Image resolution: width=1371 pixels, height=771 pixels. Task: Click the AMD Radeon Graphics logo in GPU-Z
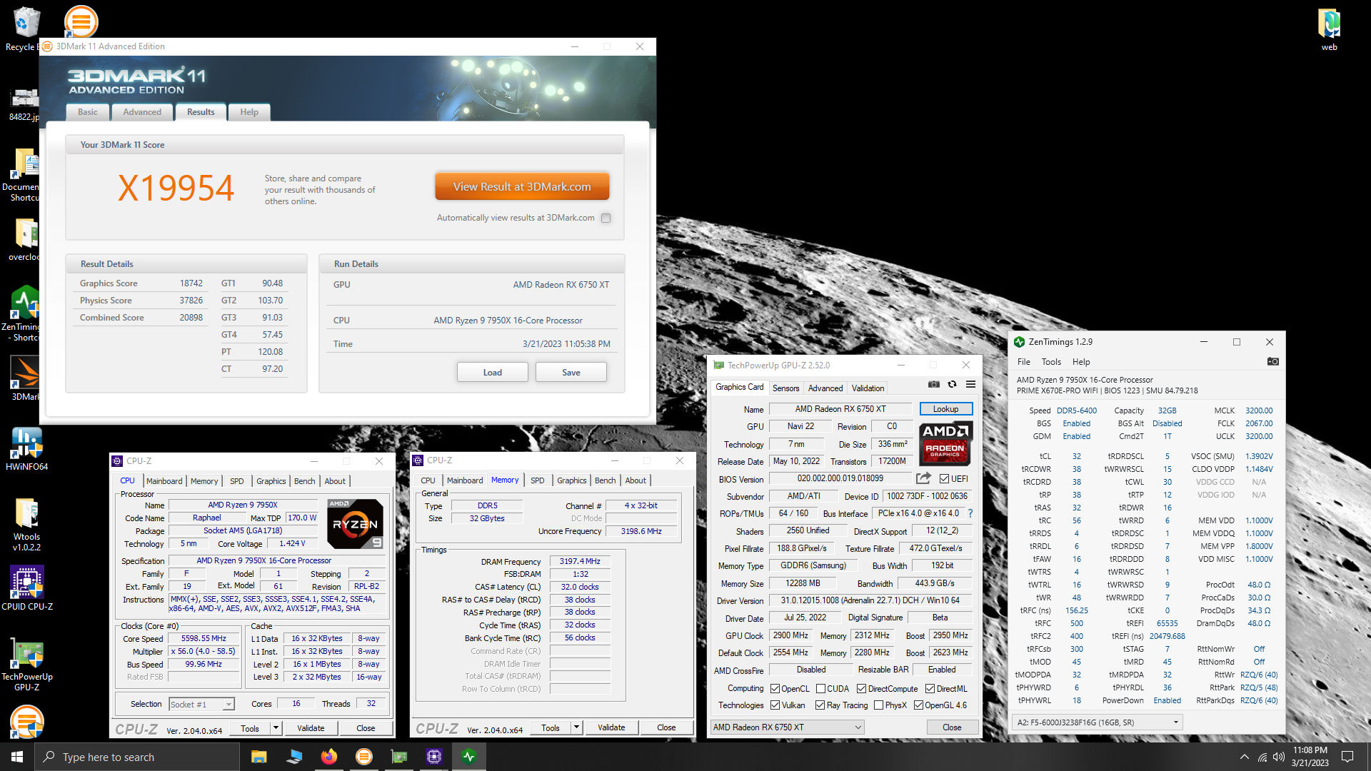click(x=945, y=443)
